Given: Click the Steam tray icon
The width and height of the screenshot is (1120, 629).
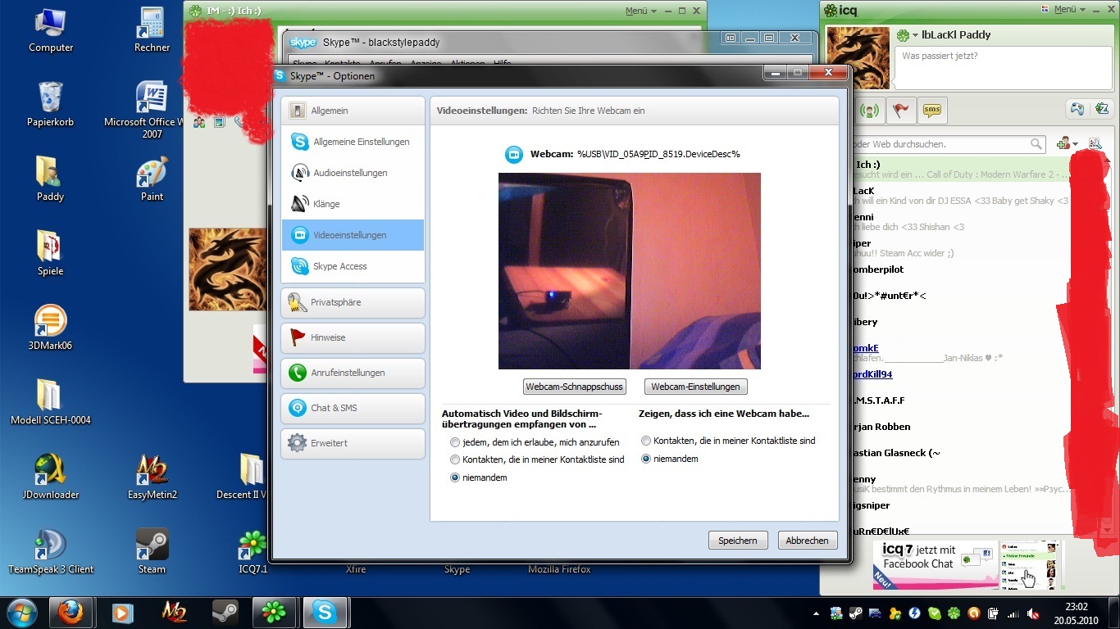Looking at the screenshot, I should pyautogui.click(x=855, y=613).
